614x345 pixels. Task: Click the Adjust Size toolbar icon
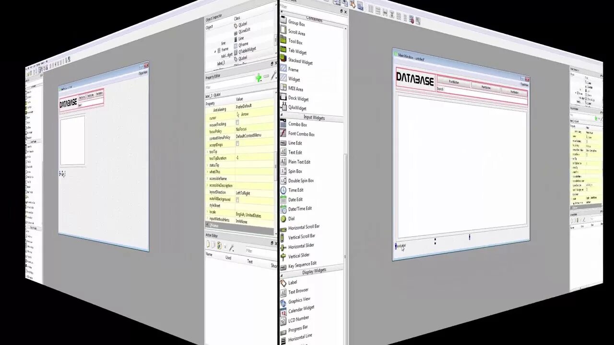417,21
